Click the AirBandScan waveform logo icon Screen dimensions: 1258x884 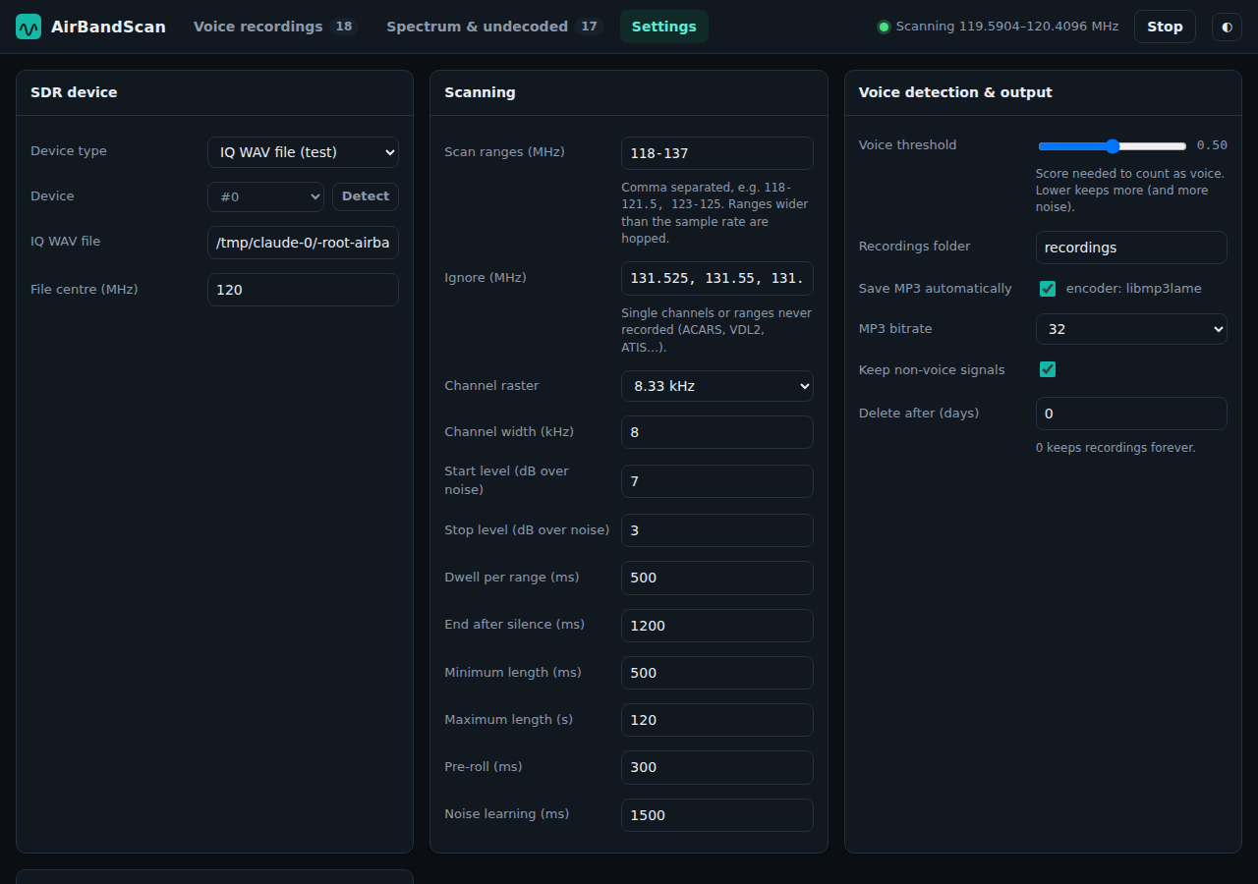pyautogui.click(x=29, y=27)
